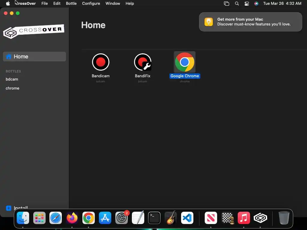Select the bdcam bottle
Viewport: 307px width, 230px height.
coord(12,79)
